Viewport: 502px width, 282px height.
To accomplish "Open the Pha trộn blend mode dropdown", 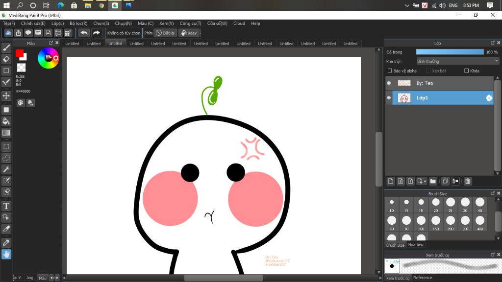I will [457, 61].
